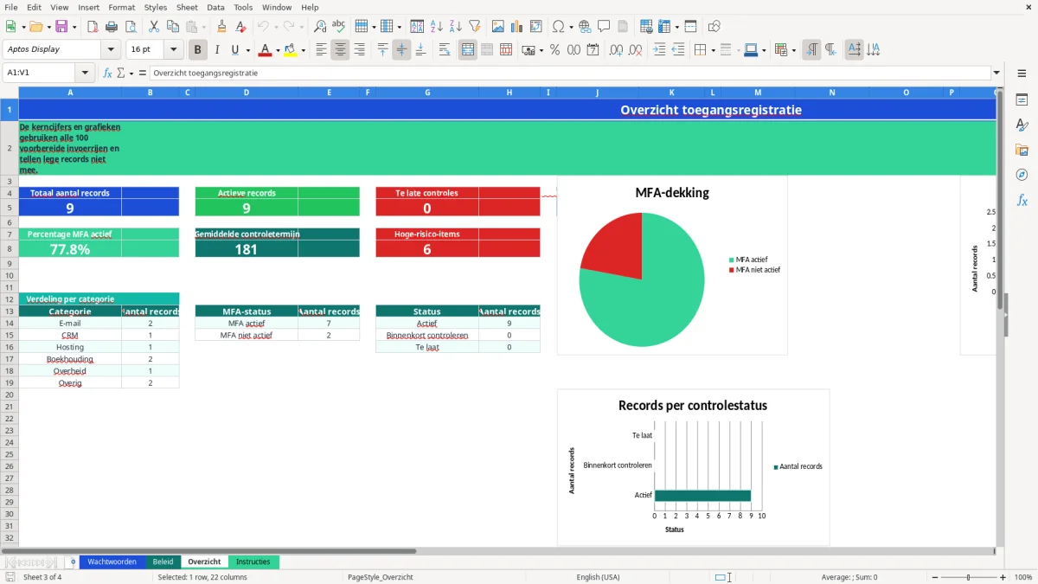
Task: Click the Format as percent icon
Action: click(554, 50)
